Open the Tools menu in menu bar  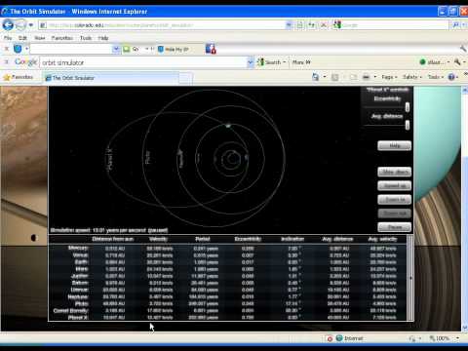click(86, 38)
